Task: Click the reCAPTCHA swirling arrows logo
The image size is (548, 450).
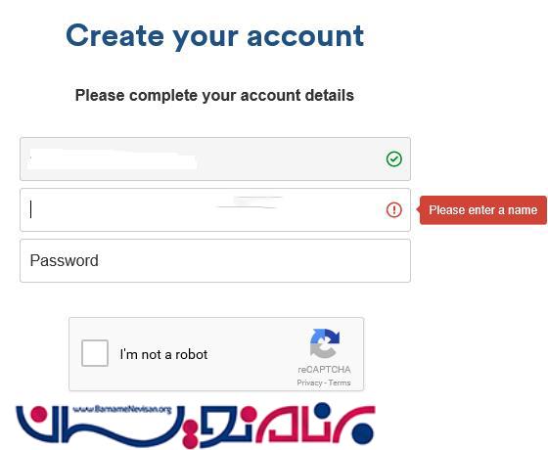Action: 325,343
